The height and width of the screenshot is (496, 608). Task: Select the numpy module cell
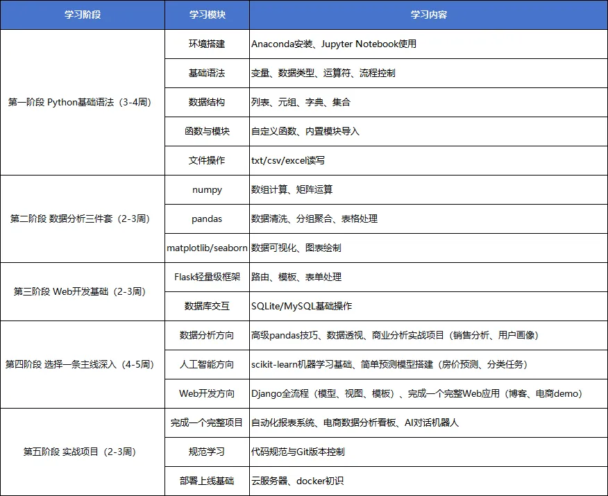(x=207, y=190)
